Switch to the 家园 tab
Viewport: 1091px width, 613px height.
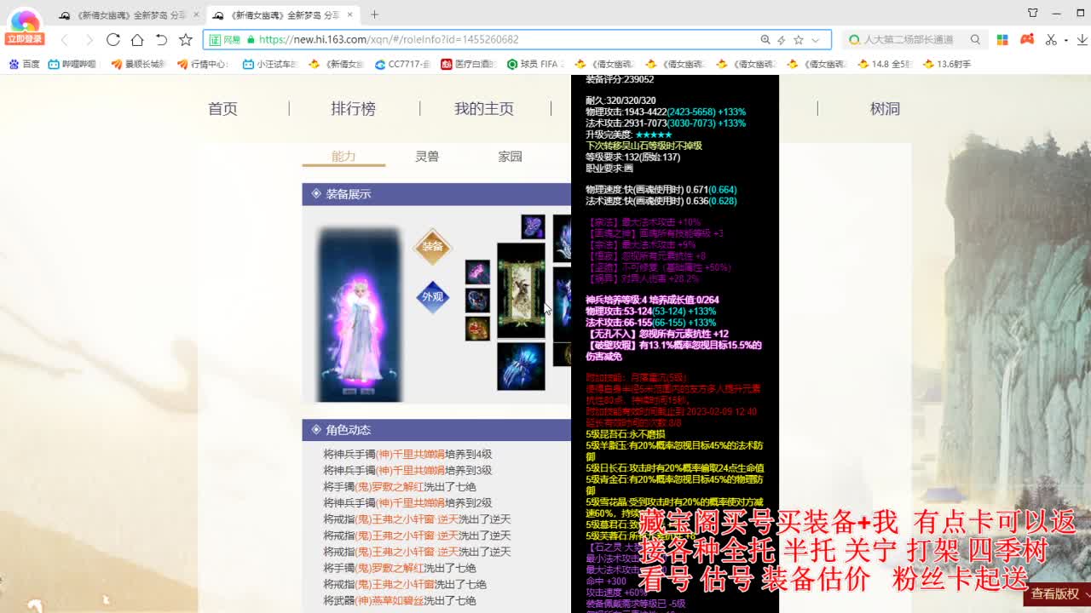pos(510,158)
